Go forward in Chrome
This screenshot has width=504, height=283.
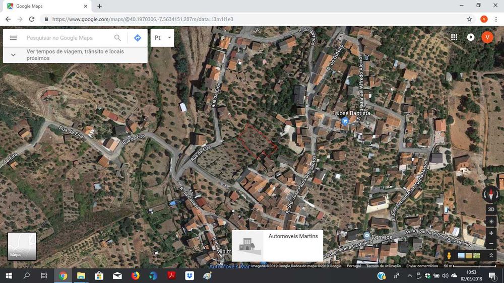coord(20,19)
